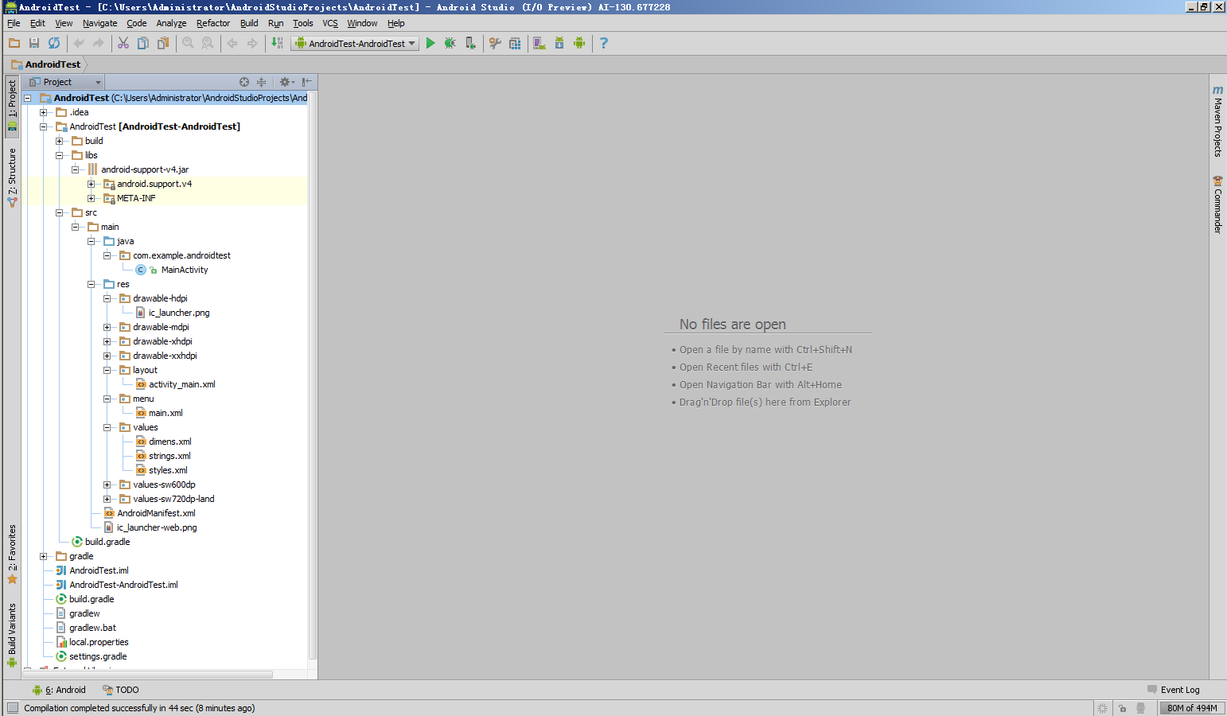Click the Cut scissors icon

[123, 43]
